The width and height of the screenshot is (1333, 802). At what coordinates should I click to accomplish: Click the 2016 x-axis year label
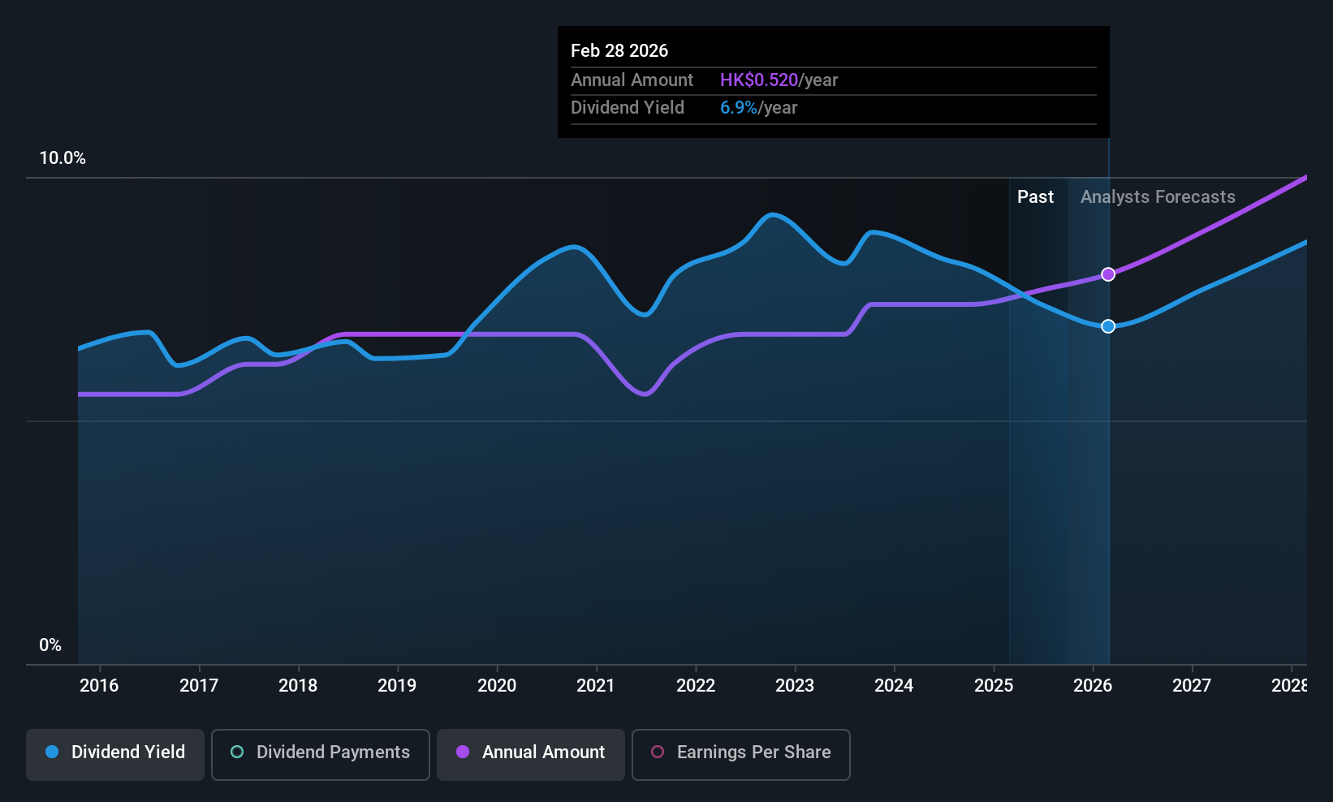[x=99, y=686]
